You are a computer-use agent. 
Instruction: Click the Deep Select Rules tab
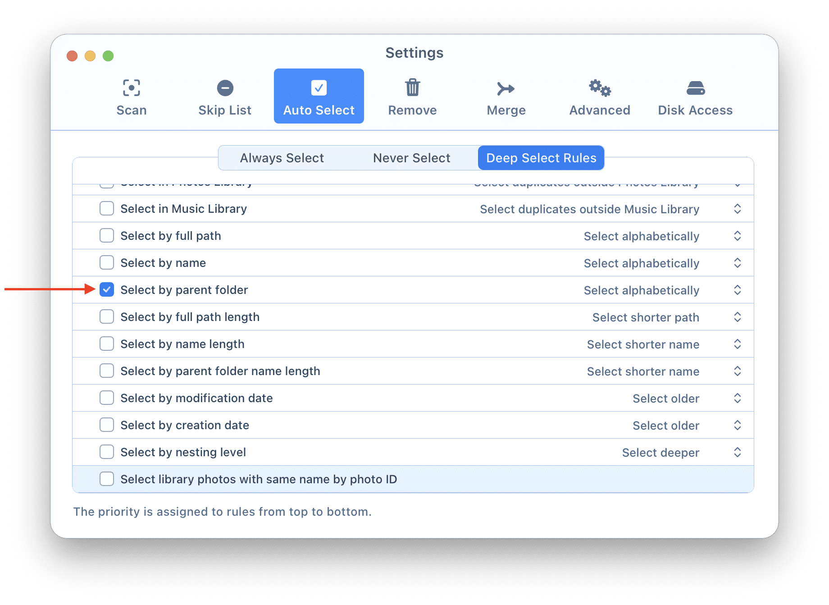click(541, 158)
